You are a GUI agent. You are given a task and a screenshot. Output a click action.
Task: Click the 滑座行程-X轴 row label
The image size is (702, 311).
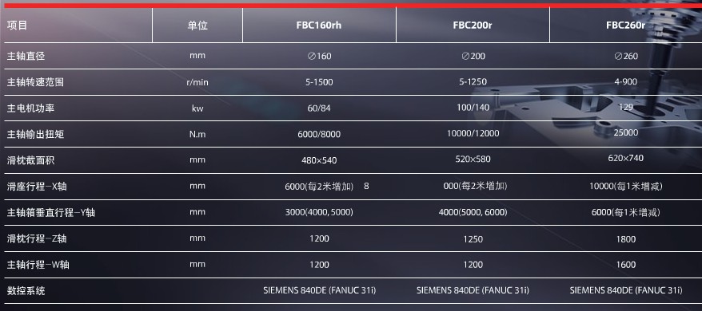pos(37,187)
